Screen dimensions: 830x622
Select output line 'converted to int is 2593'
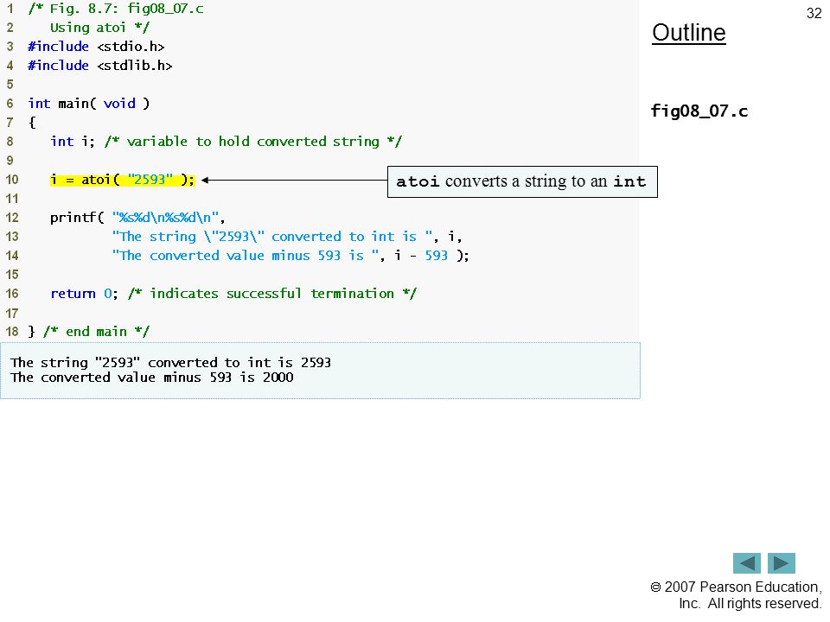(x=170, y=362)
